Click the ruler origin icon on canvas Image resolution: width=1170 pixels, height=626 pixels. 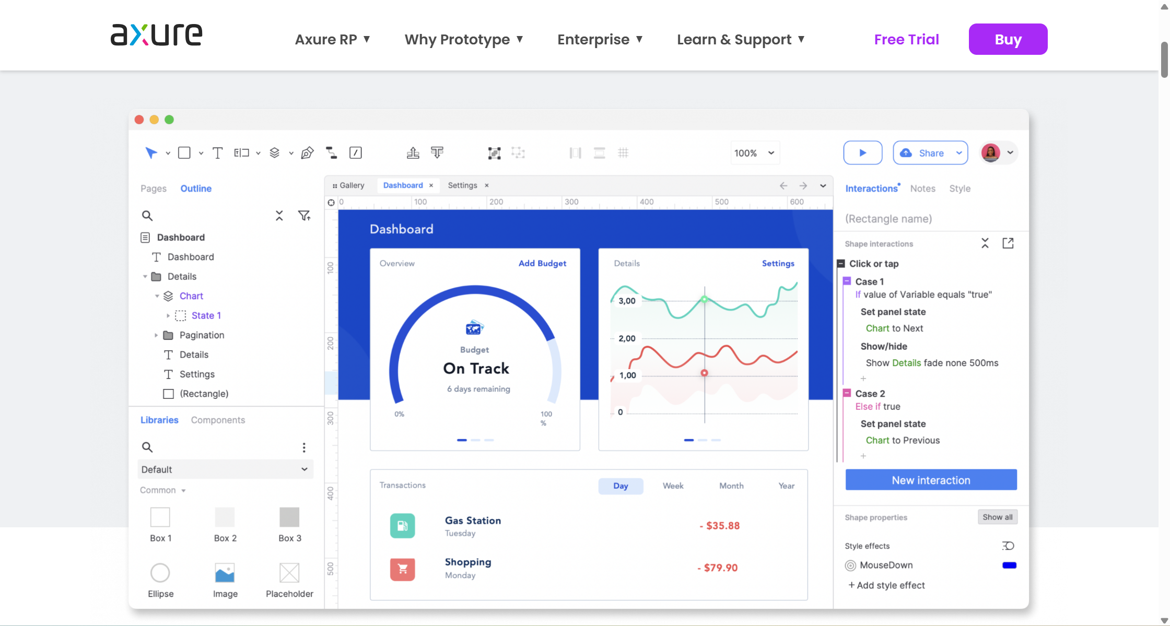click(331, 203)
